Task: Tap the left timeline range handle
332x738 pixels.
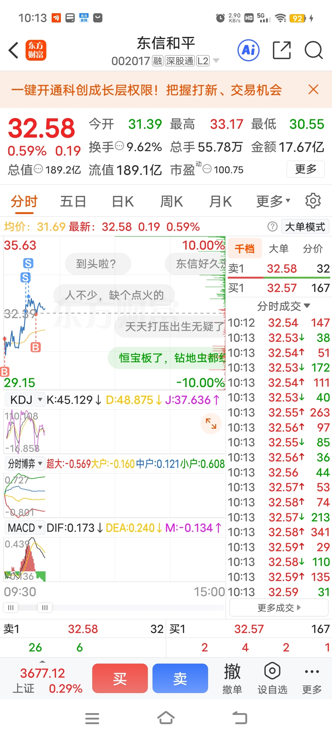Action: point(10,608)
